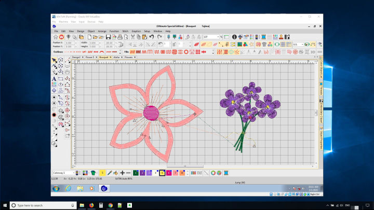Screen dimensions: 374x210
Task: Toggle the arched outline stitch type
Action: coord(102,52)
